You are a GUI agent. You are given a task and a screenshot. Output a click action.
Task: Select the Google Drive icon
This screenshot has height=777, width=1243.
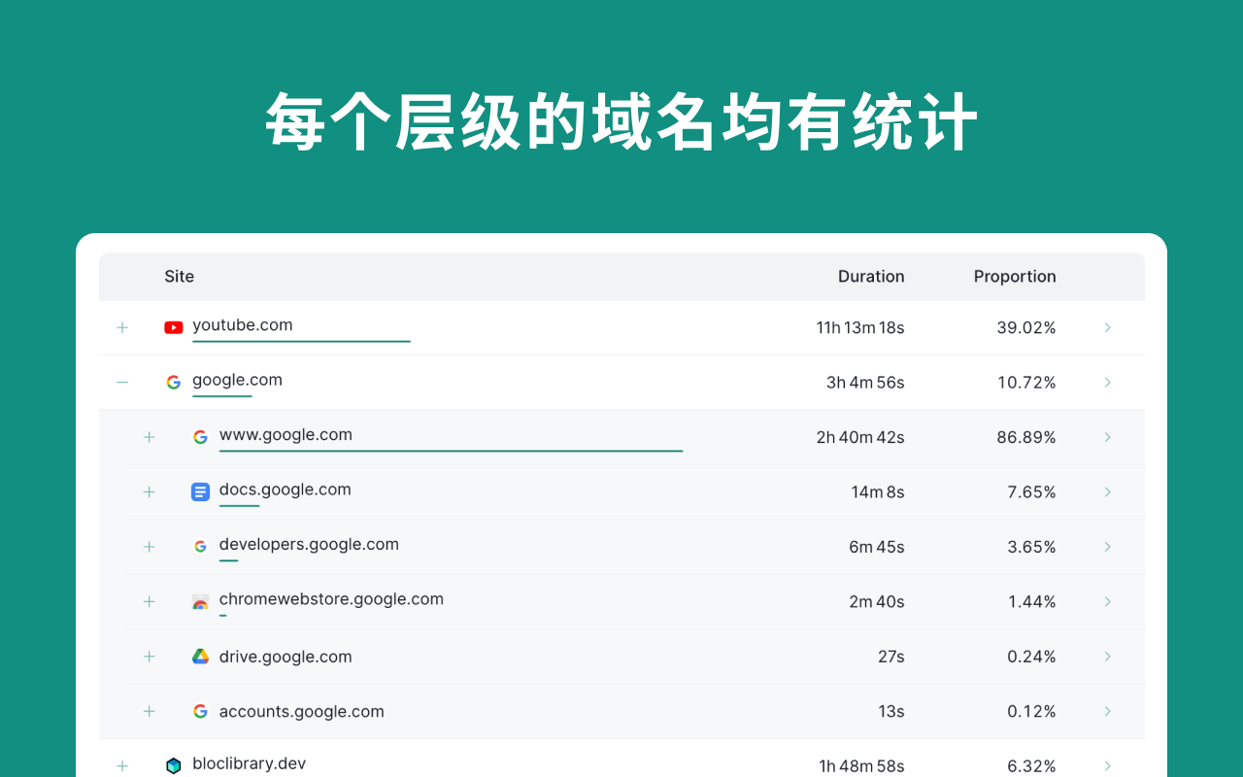200,656
